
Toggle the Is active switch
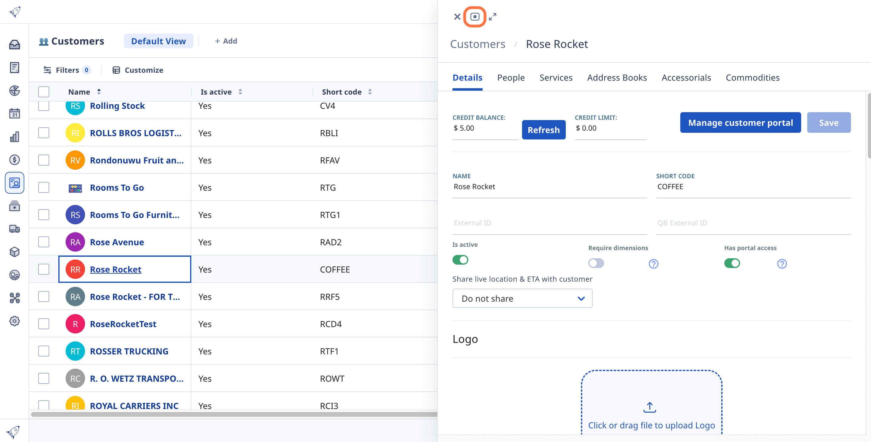pyautogui.click(x=460, y=260)
